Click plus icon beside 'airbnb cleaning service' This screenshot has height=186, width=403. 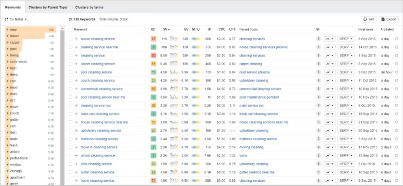[x=76, y=156]
